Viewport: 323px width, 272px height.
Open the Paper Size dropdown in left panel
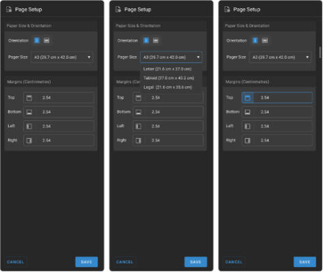click(x=62, y=57)
